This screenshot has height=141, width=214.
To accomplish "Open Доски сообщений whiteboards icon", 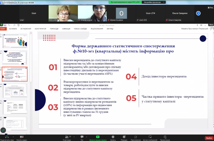I will pos(150,137).
